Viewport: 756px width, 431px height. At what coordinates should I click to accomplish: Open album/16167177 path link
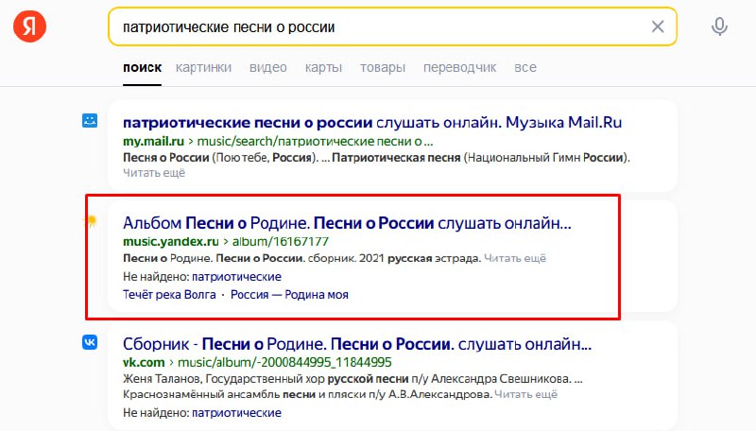coord(280,242)
